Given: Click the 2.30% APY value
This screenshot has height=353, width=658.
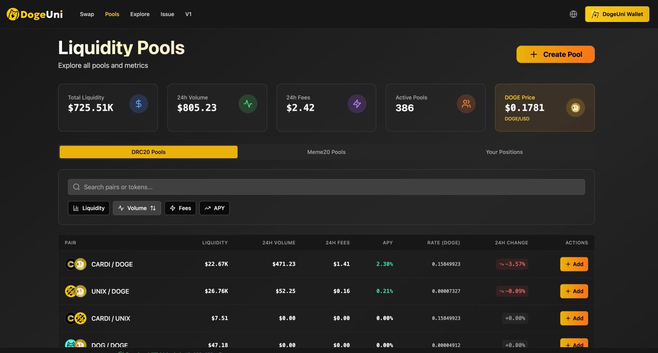Looking at the screenshot, I should [385, 264].
